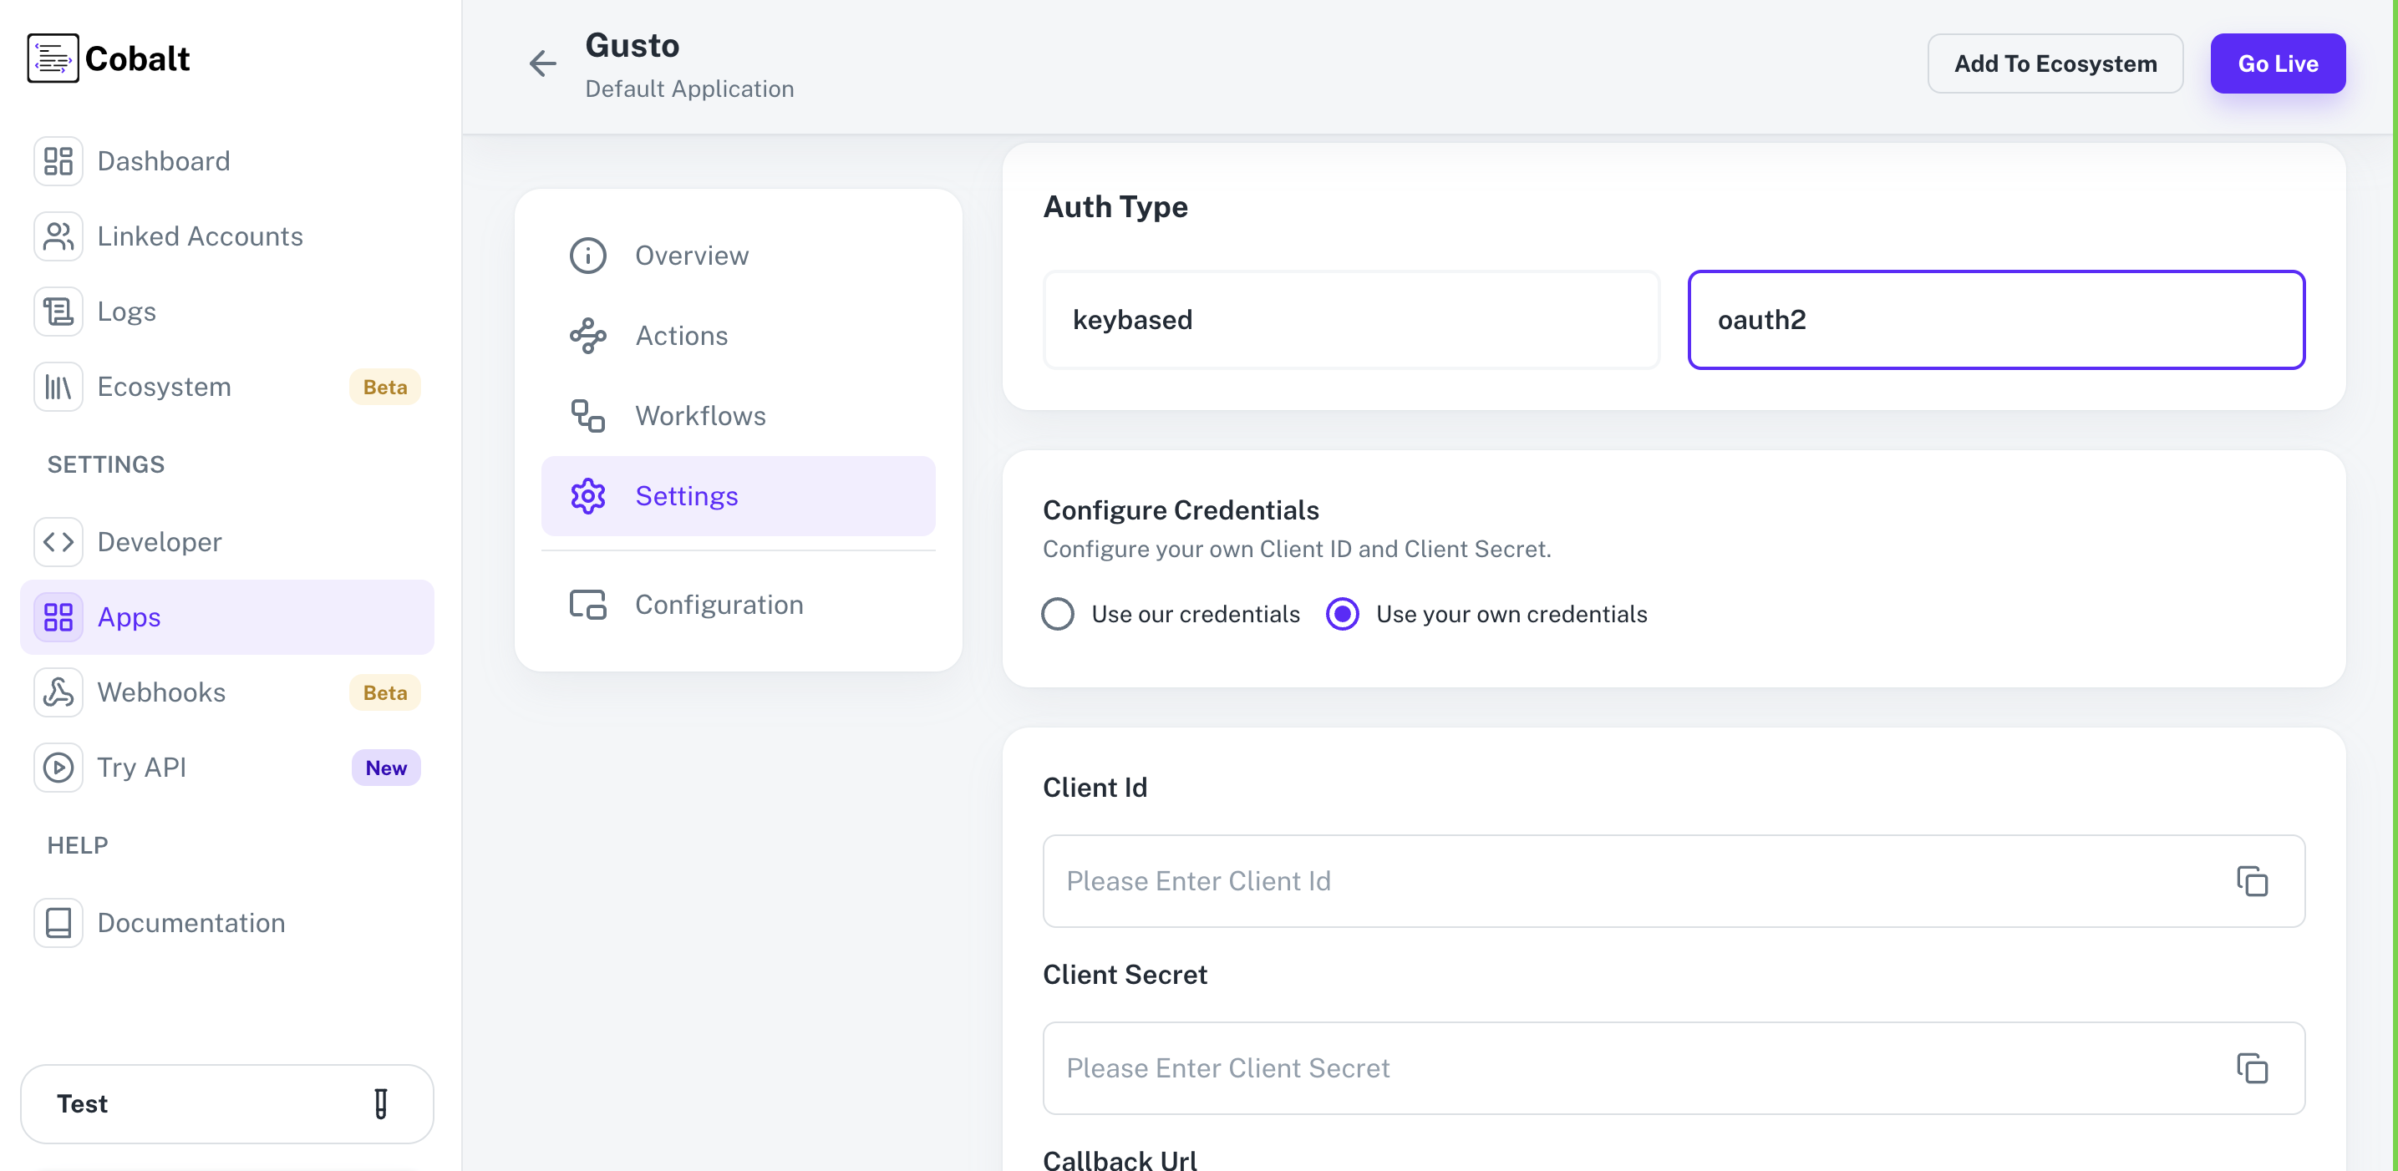This screenshot has height=1171, width=2398.
Task: Select the Dashboard icon in sidebar
Action: [58, 160]
